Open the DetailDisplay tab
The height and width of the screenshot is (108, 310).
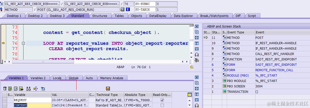pos(158,16)
